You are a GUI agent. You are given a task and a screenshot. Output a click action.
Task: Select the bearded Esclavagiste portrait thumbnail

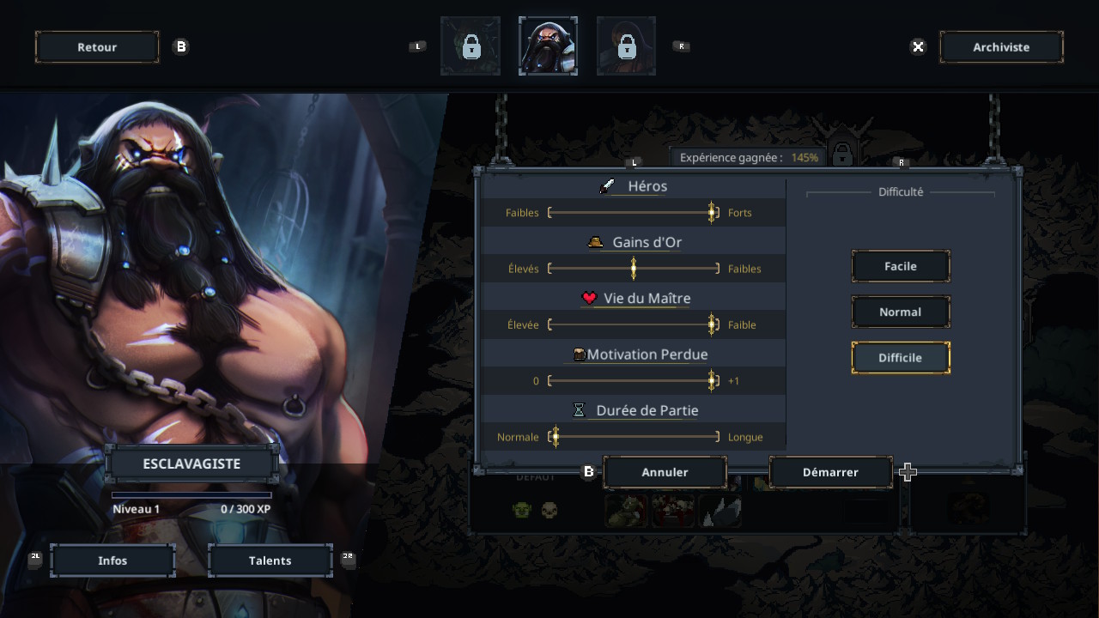[548, 46]
